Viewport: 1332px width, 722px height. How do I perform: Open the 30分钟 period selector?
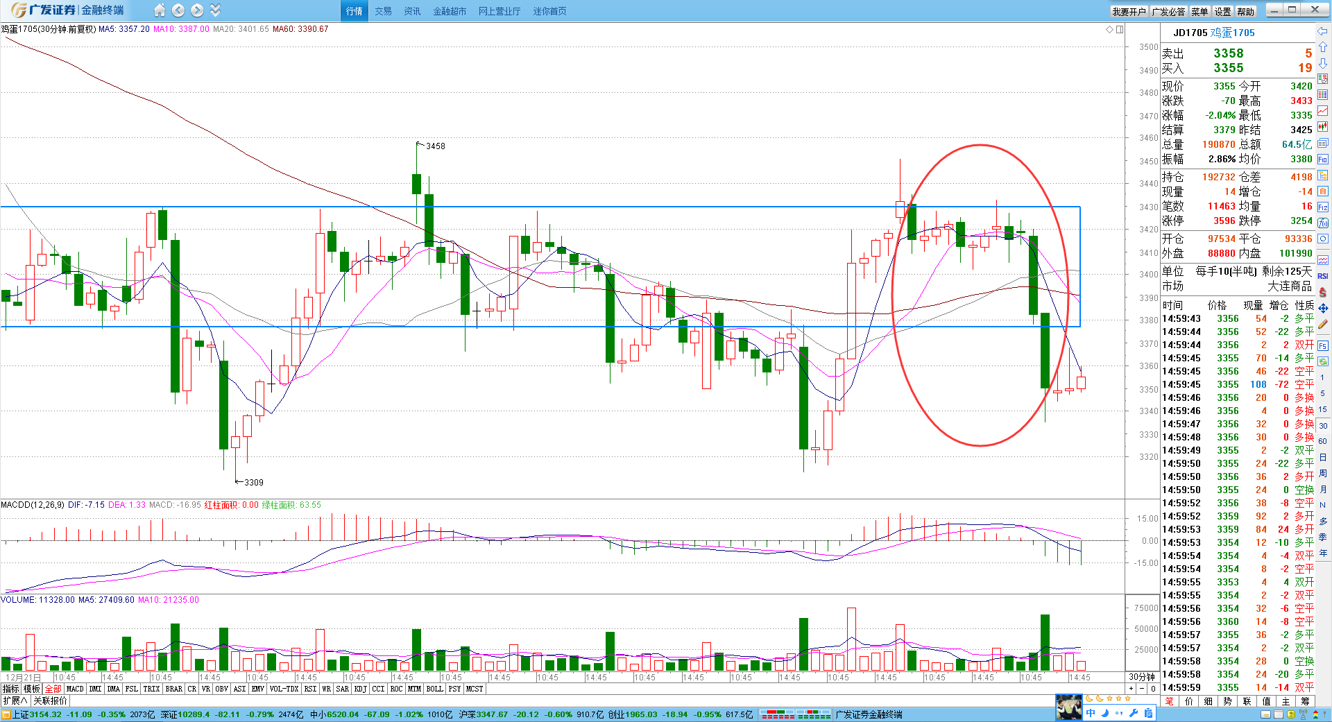1141,677
